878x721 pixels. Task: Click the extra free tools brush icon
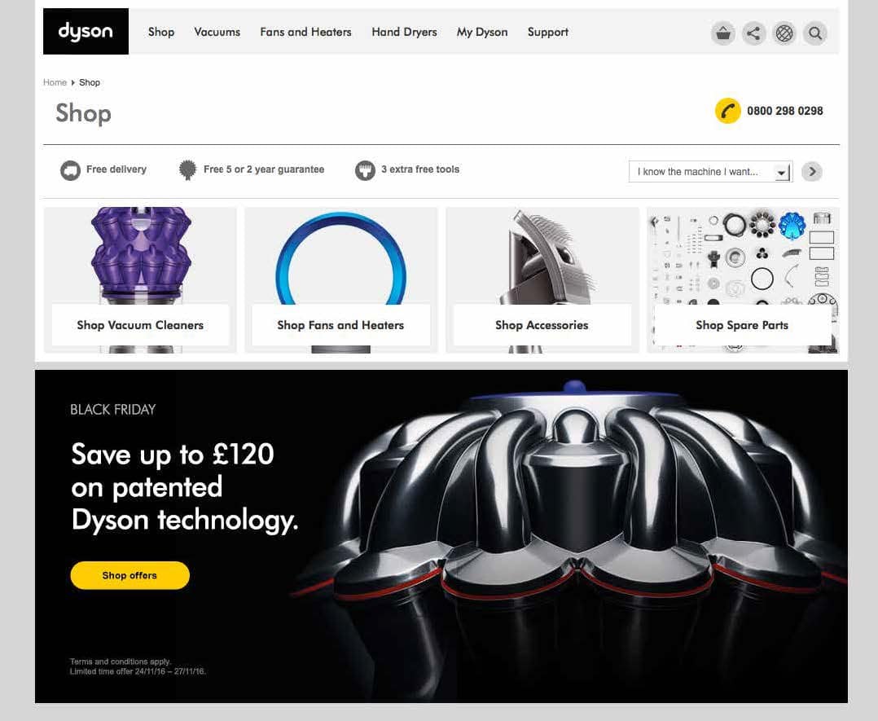pyautogui.click(x=365, y=170)
